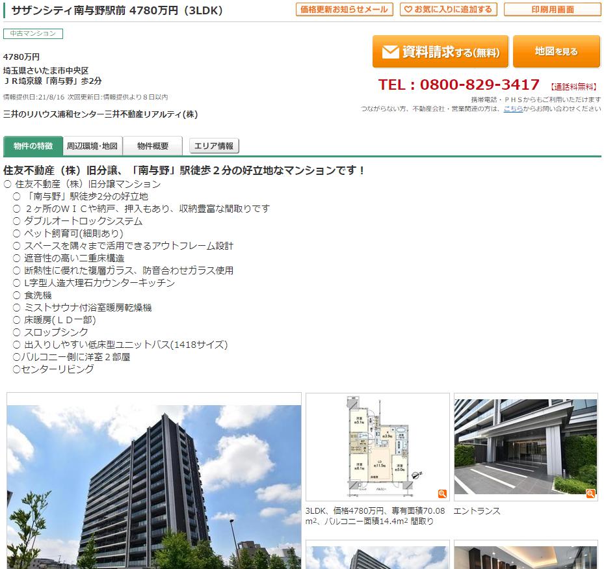Open 価格更新お知らせメール signup
The width and height of the screenshot is (606, 569).
click(344, 10)
